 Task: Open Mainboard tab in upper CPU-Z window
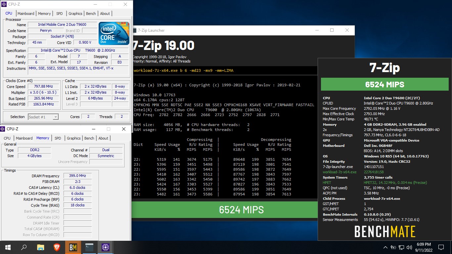point(26,14)
